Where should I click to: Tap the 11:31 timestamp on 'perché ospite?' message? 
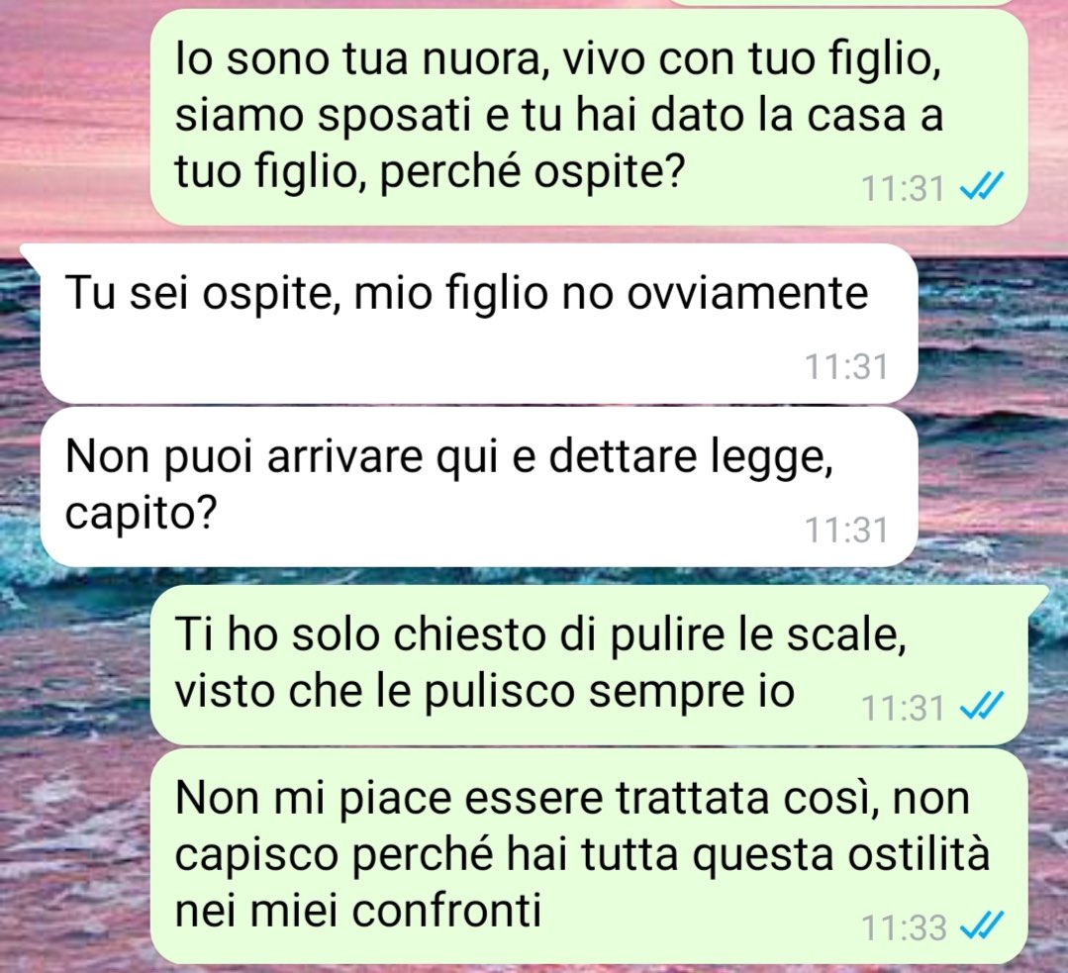pos(903,188)
